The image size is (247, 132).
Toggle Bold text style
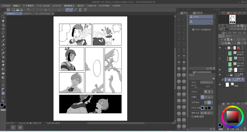[x=206, y=92]
